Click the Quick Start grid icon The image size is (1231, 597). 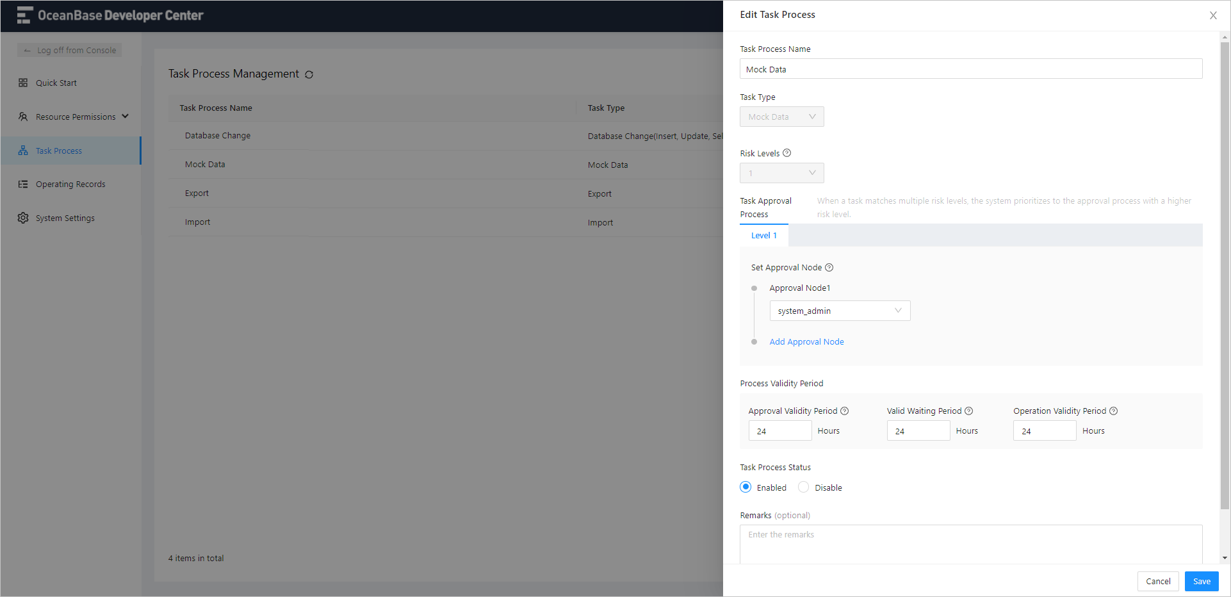coord(23,83)
